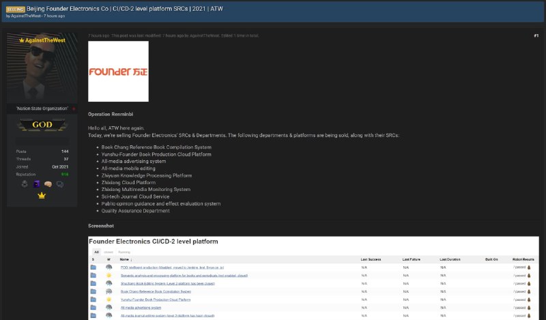
Task: Open the POD intelligent production job link
Action: pos(173,267)
